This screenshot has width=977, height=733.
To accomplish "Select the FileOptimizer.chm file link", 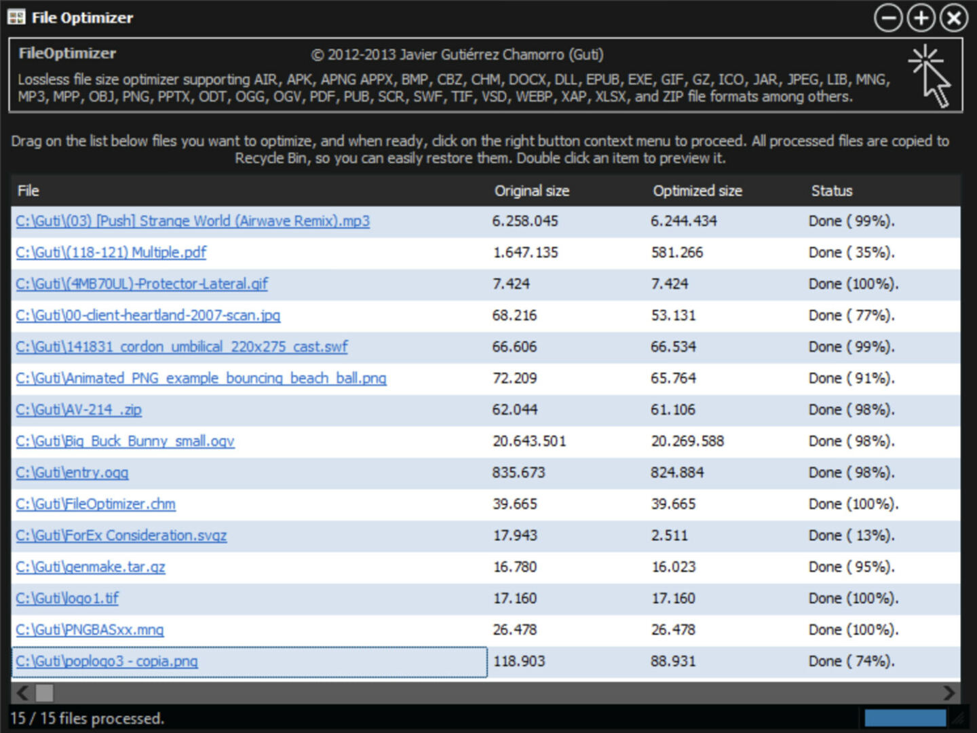I will (x=96, y=504).
